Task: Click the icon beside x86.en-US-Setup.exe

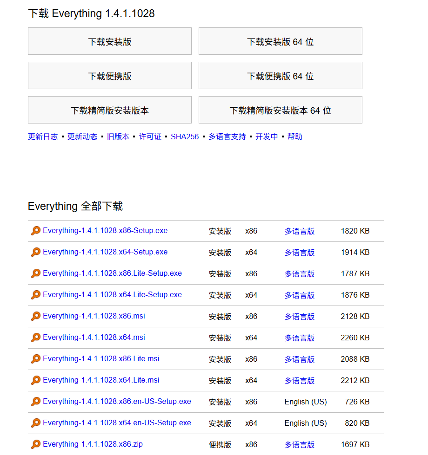Action: [36, 402]
